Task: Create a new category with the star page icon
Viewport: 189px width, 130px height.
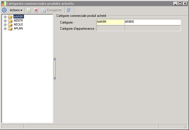Action: [x=29, y=10]
